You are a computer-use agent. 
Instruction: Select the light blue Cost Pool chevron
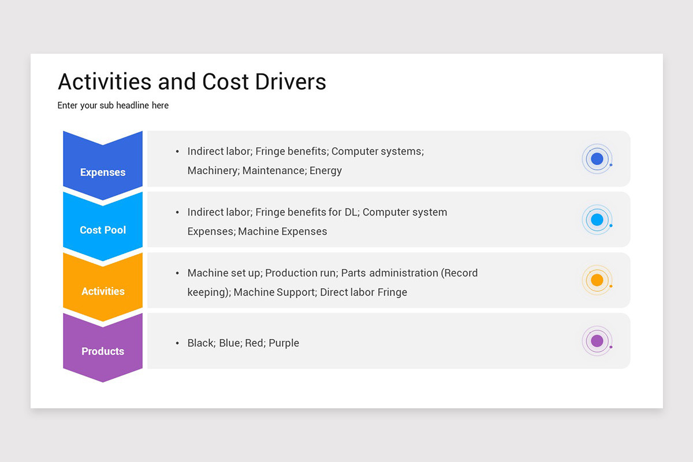(102, 225)
